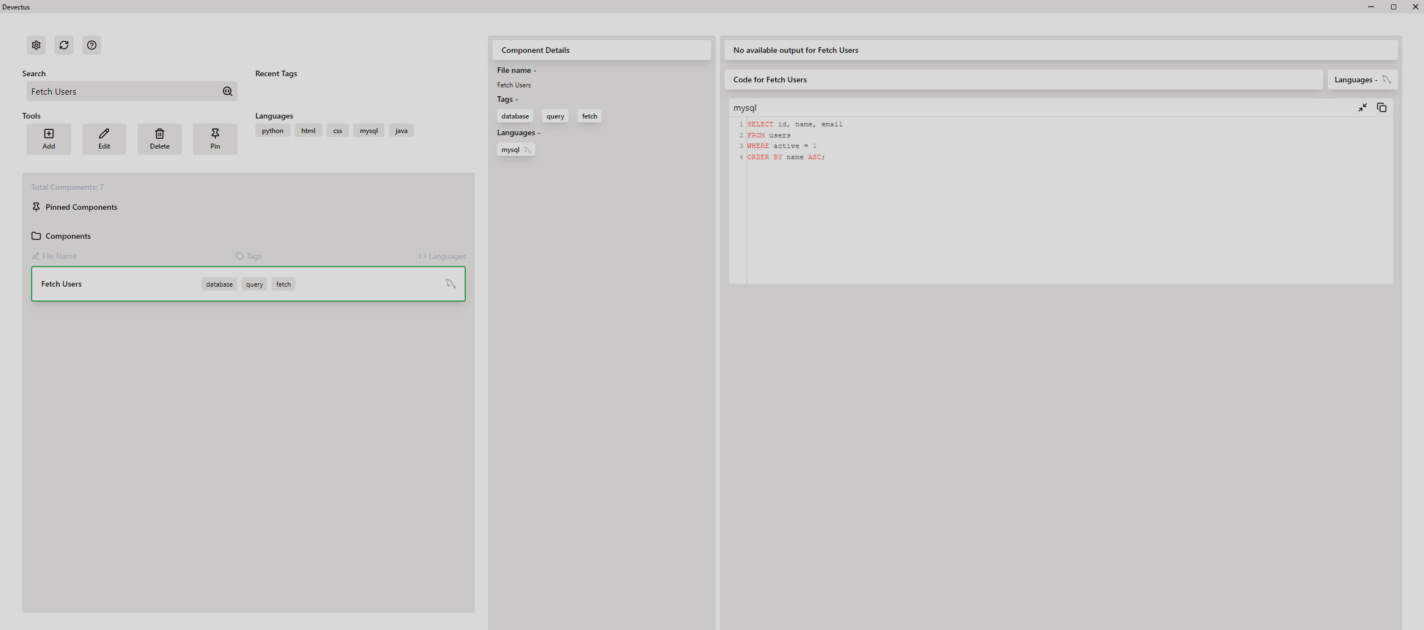Delete the selected component
The image size is (1424, 630).
click(159, 139)
